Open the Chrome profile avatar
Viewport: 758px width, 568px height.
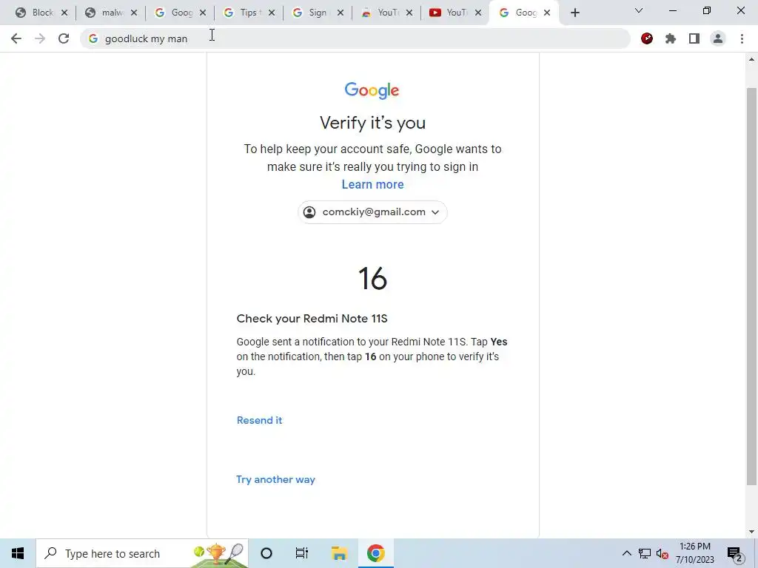(718, 38)
